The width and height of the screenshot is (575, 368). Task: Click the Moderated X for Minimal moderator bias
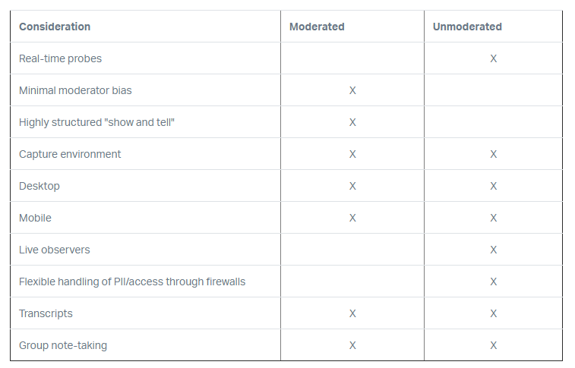pos(352,90)
